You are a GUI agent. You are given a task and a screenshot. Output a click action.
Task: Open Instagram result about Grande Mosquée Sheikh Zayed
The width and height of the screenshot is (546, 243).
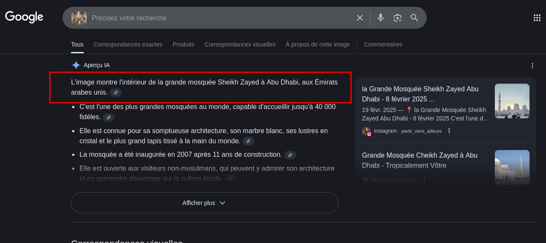pos(420,94)
